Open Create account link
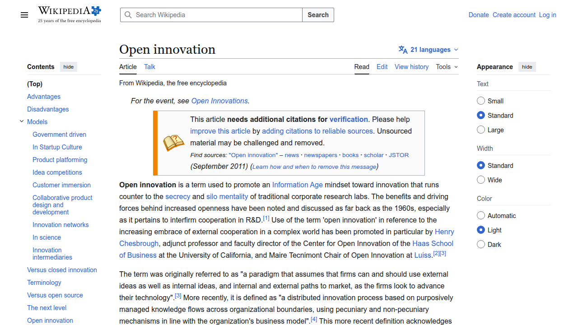Viewport: 578px width, 325px height. [514, 15]
